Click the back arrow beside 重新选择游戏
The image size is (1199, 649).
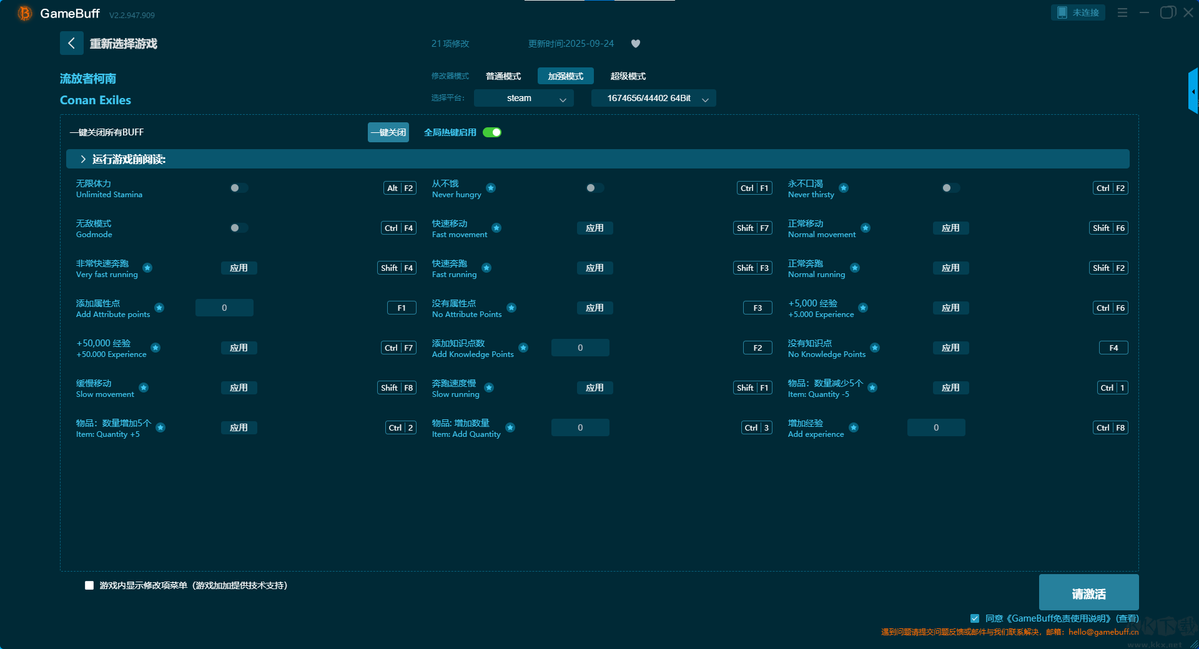point(71,43)
